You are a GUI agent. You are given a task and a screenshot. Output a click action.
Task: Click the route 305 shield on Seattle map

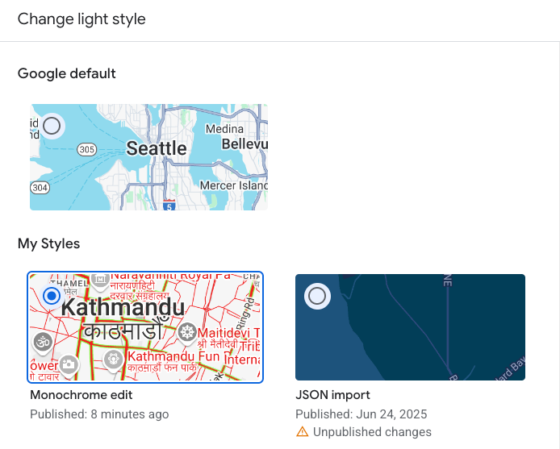pos(86,149)
